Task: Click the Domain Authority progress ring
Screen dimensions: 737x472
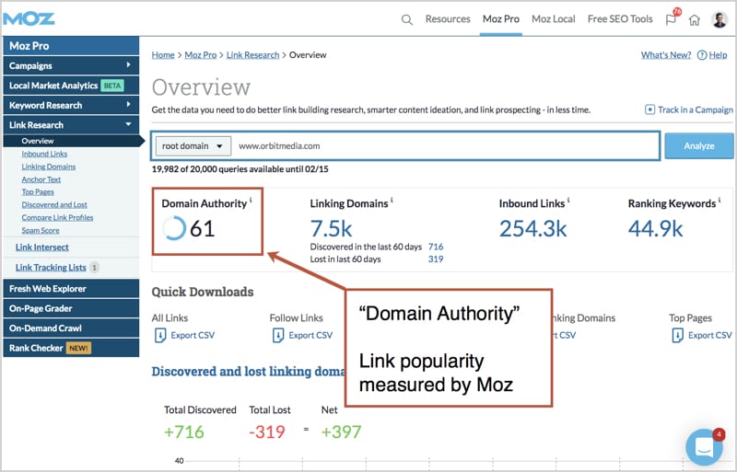Action: [x=174, y=228]
